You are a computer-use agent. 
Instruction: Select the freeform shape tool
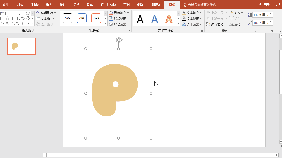point(2,24)
